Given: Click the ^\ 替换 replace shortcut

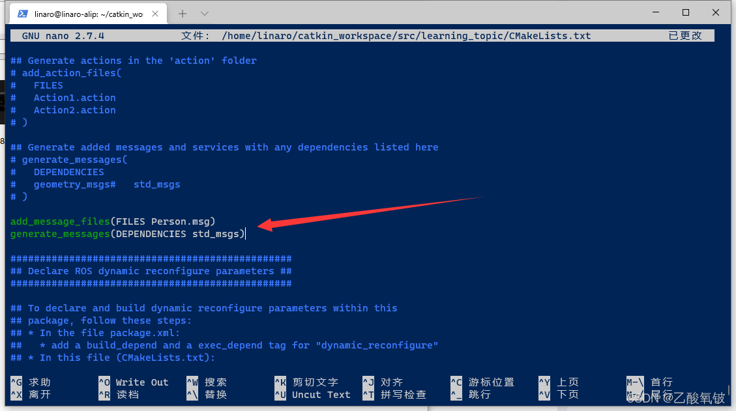Looking at the screenshot, I should click(207, 395).
